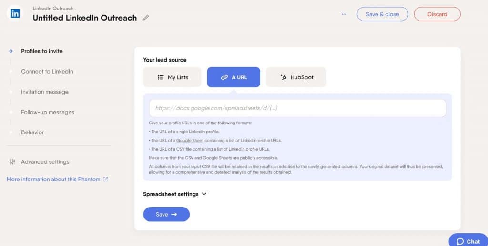Select the My Lists lead source
The image size is (488, 246).
tap(172, 77)
